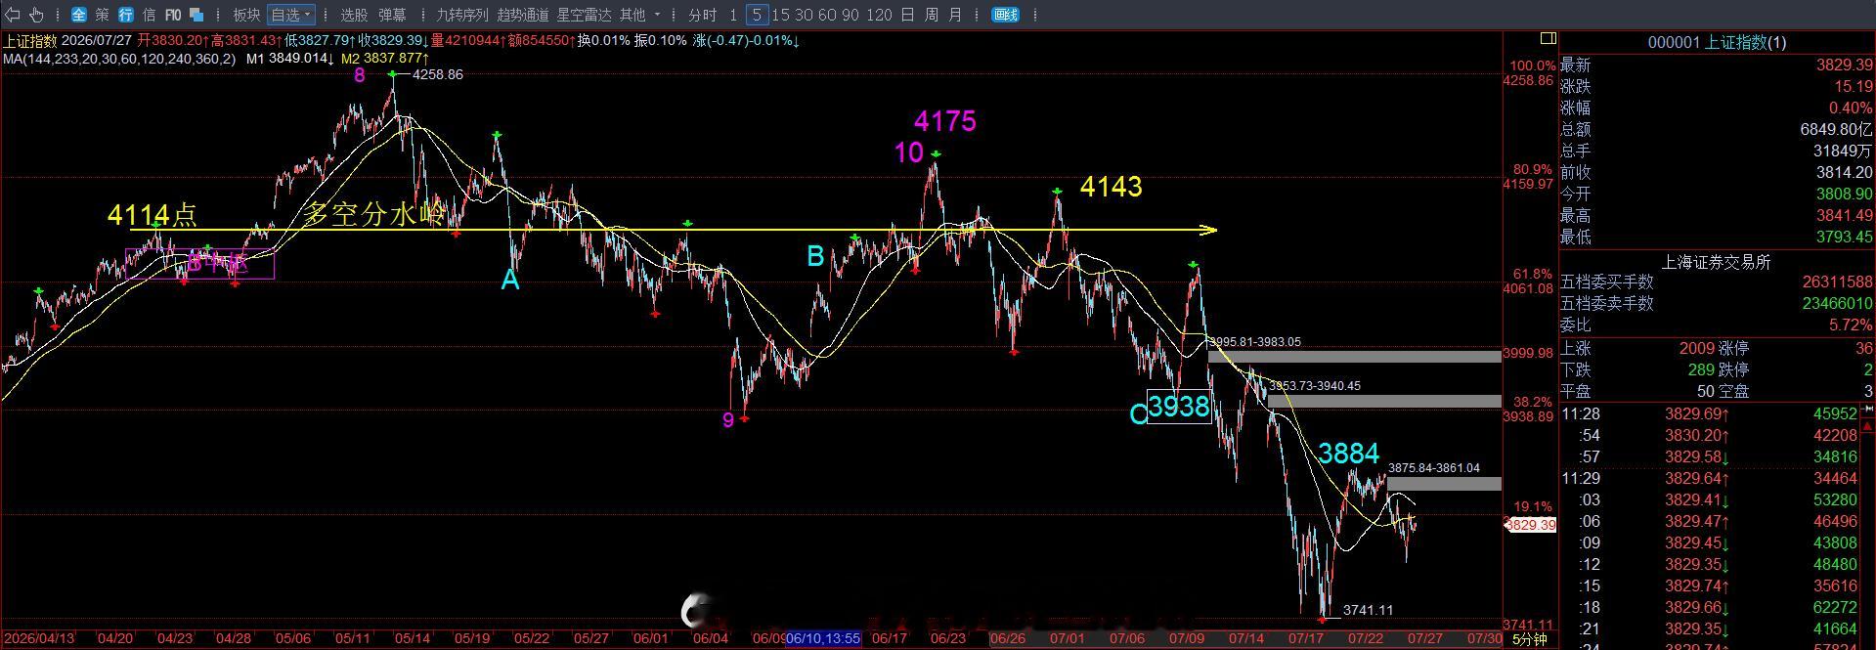Screen dimensions: 1876x650
Task: Switch to the 5 minute period
Action: (758, 15)
